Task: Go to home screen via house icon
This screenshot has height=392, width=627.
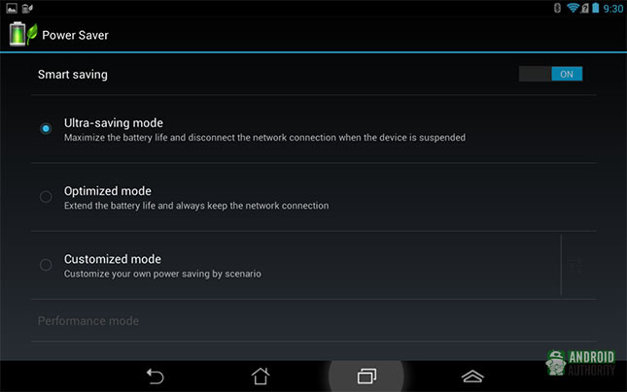Action: [261, 376]
